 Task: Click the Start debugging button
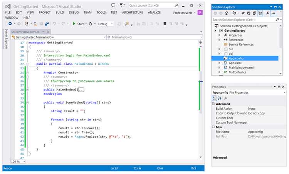[79, 24]
